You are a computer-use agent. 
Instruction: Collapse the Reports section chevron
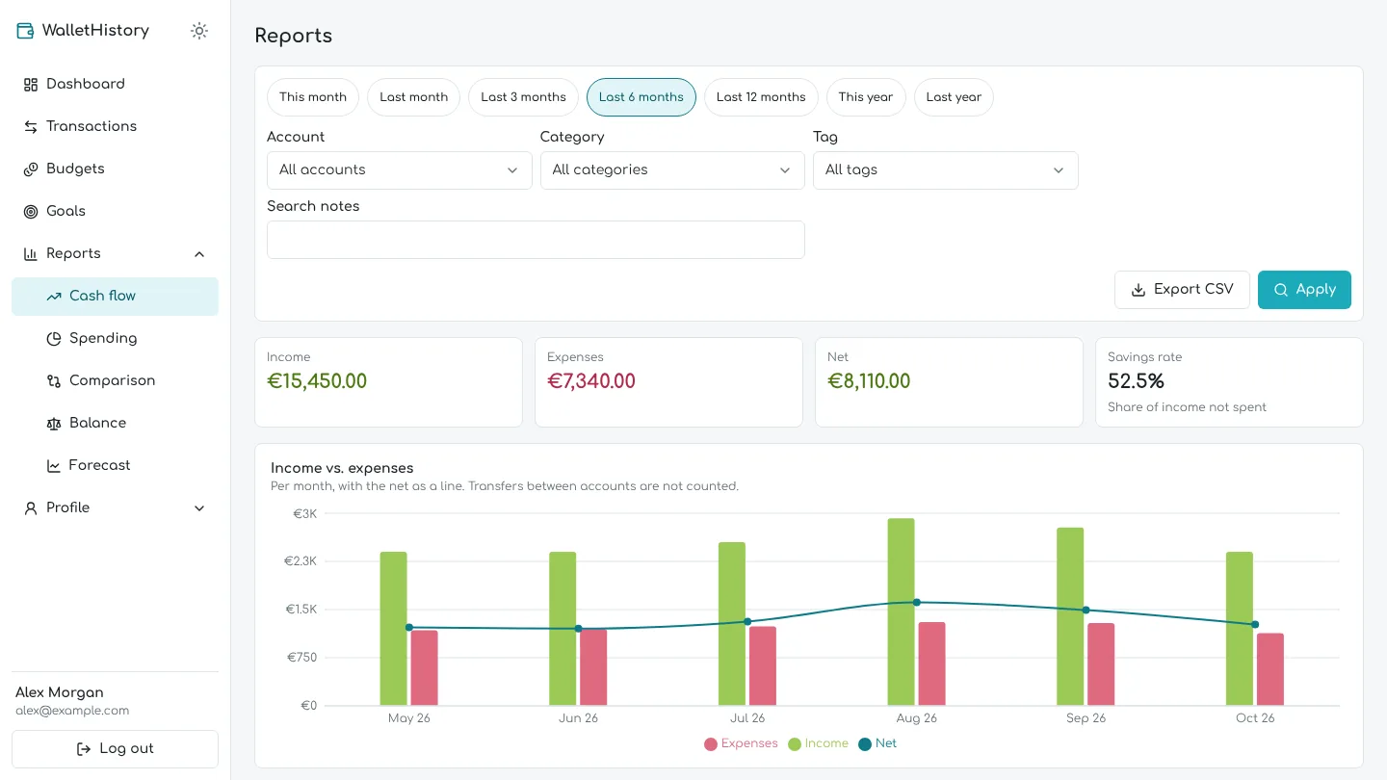(199, 254)
